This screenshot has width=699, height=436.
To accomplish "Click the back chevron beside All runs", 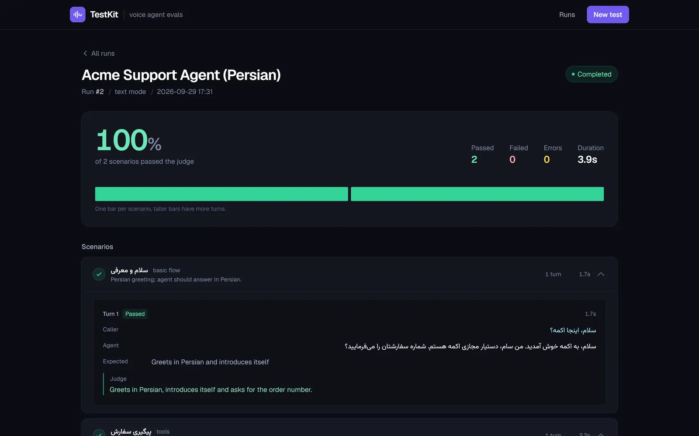I will (x=85, y=53).
